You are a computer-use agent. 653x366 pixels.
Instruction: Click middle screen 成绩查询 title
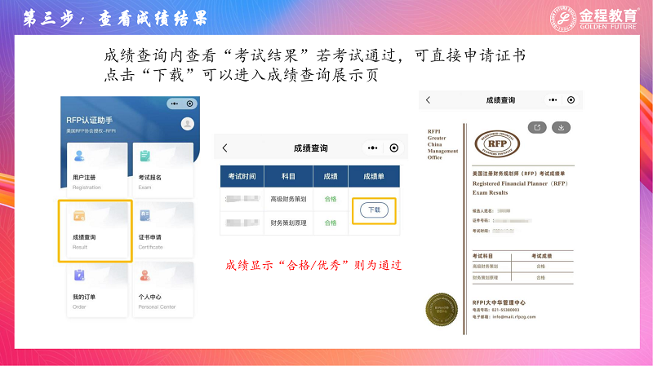pyautogui.click(x=311, y=148)
